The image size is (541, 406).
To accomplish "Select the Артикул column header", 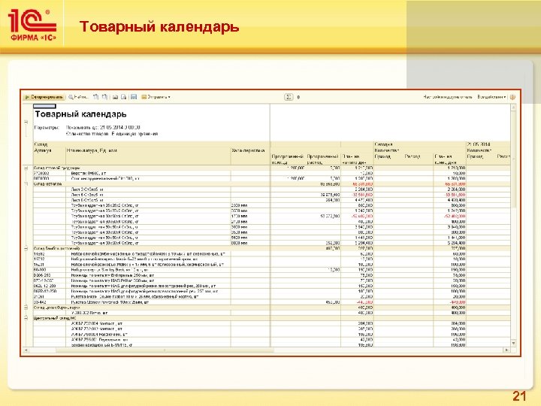I will click(x=42, y=150).
